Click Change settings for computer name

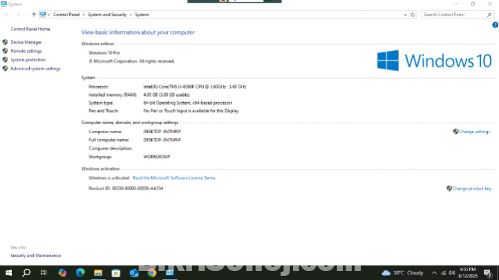click(x=474, y=132)
